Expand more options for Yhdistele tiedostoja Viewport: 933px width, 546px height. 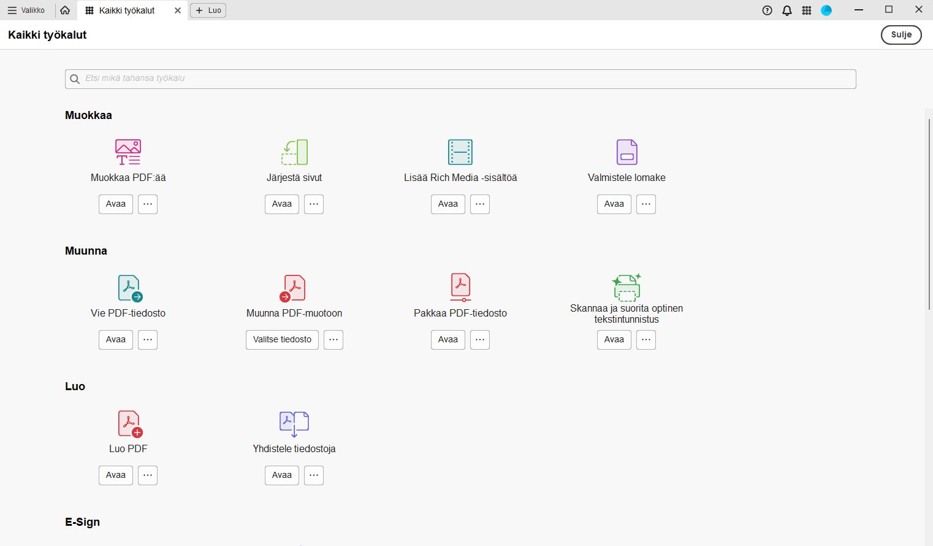coord(314,475)
